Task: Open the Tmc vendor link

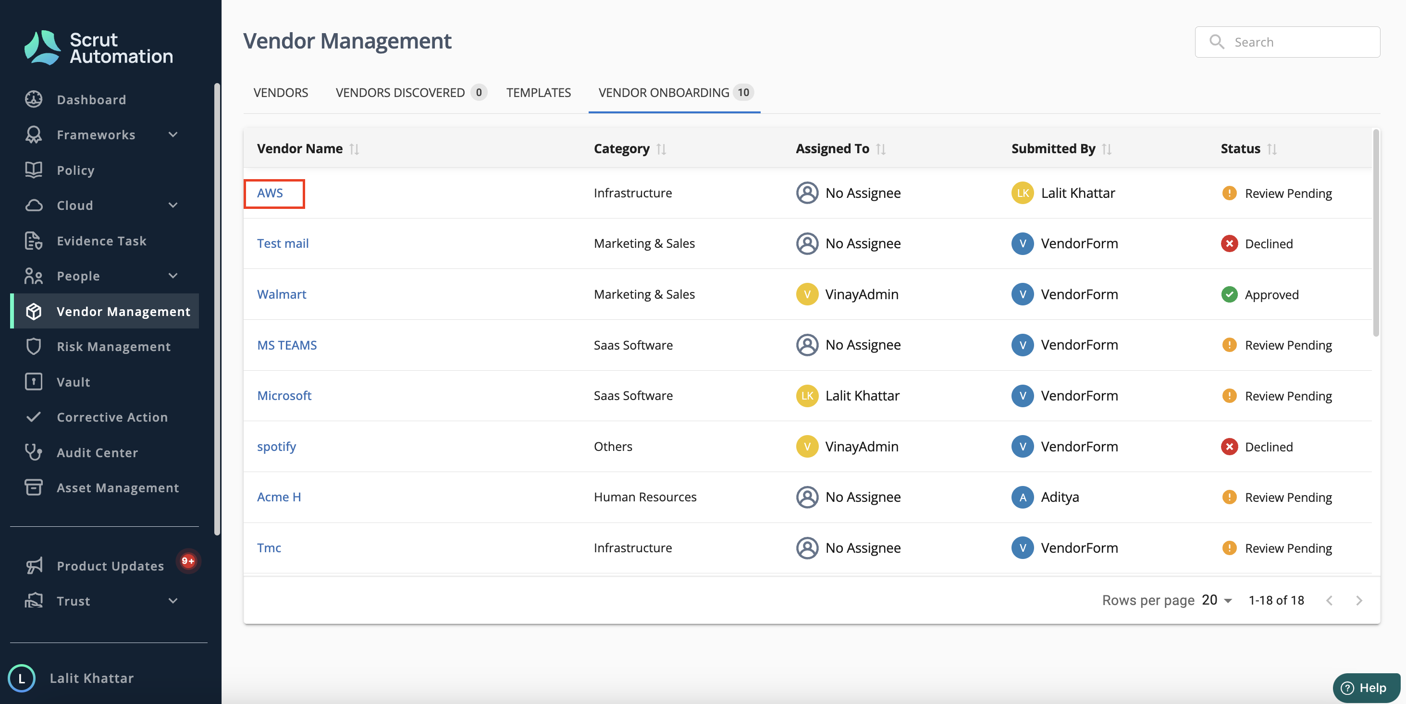Action: (x=269, y=547)
